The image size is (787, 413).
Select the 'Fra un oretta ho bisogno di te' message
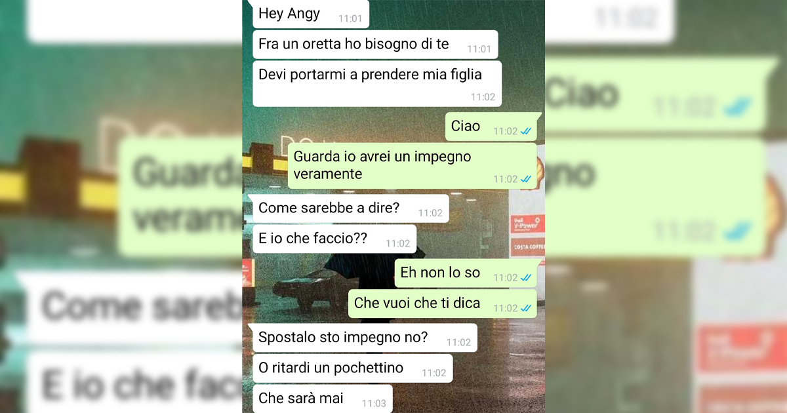click(x=375, y=45)
